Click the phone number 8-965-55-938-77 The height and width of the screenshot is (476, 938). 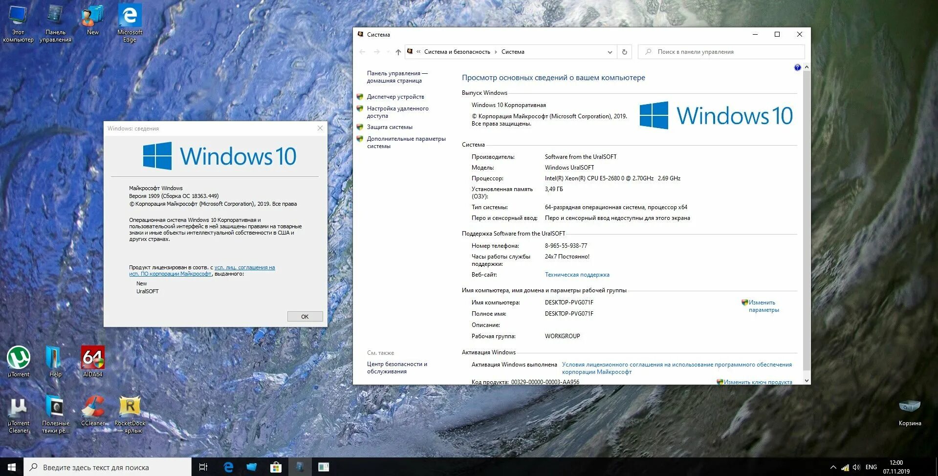click(x=566, y=246)
